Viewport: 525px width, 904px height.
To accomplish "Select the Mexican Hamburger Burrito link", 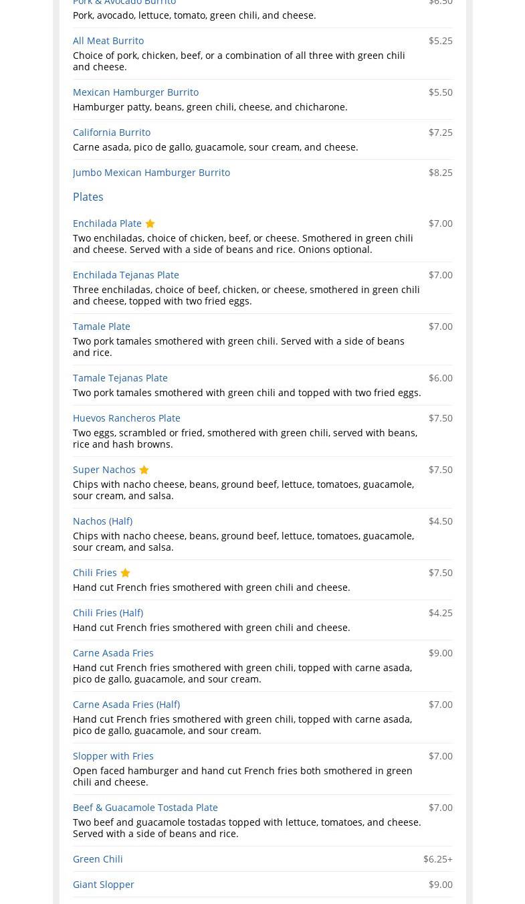I will (136, 92).
